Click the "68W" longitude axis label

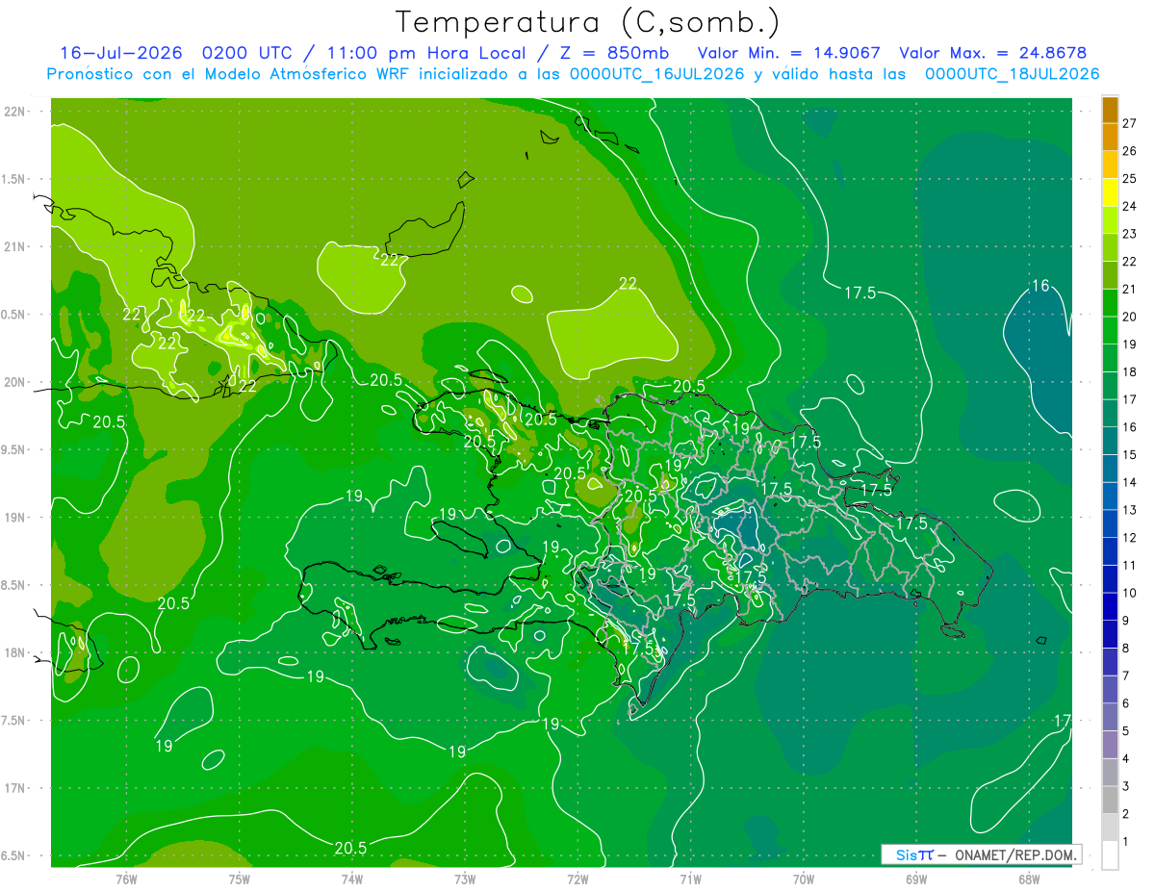1029,879
